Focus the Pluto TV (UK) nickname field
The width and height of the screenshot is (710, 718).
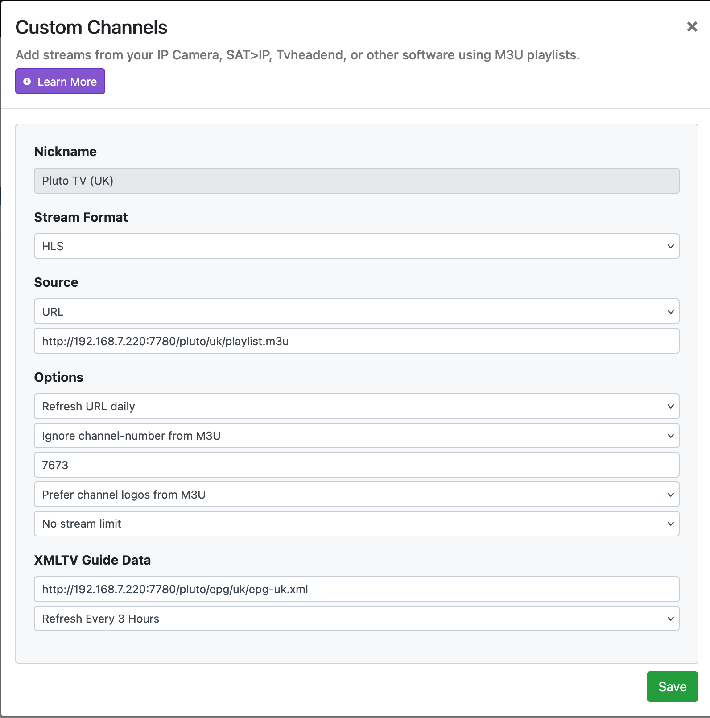click(356, 181)
